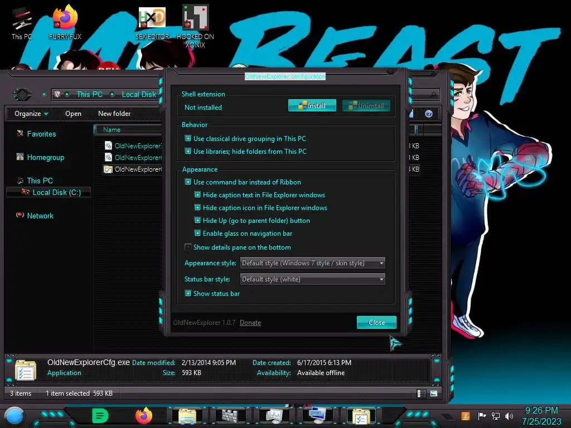
Task: Toggle Use classical drive grouping in This PC
Action: tap(188, 139)
